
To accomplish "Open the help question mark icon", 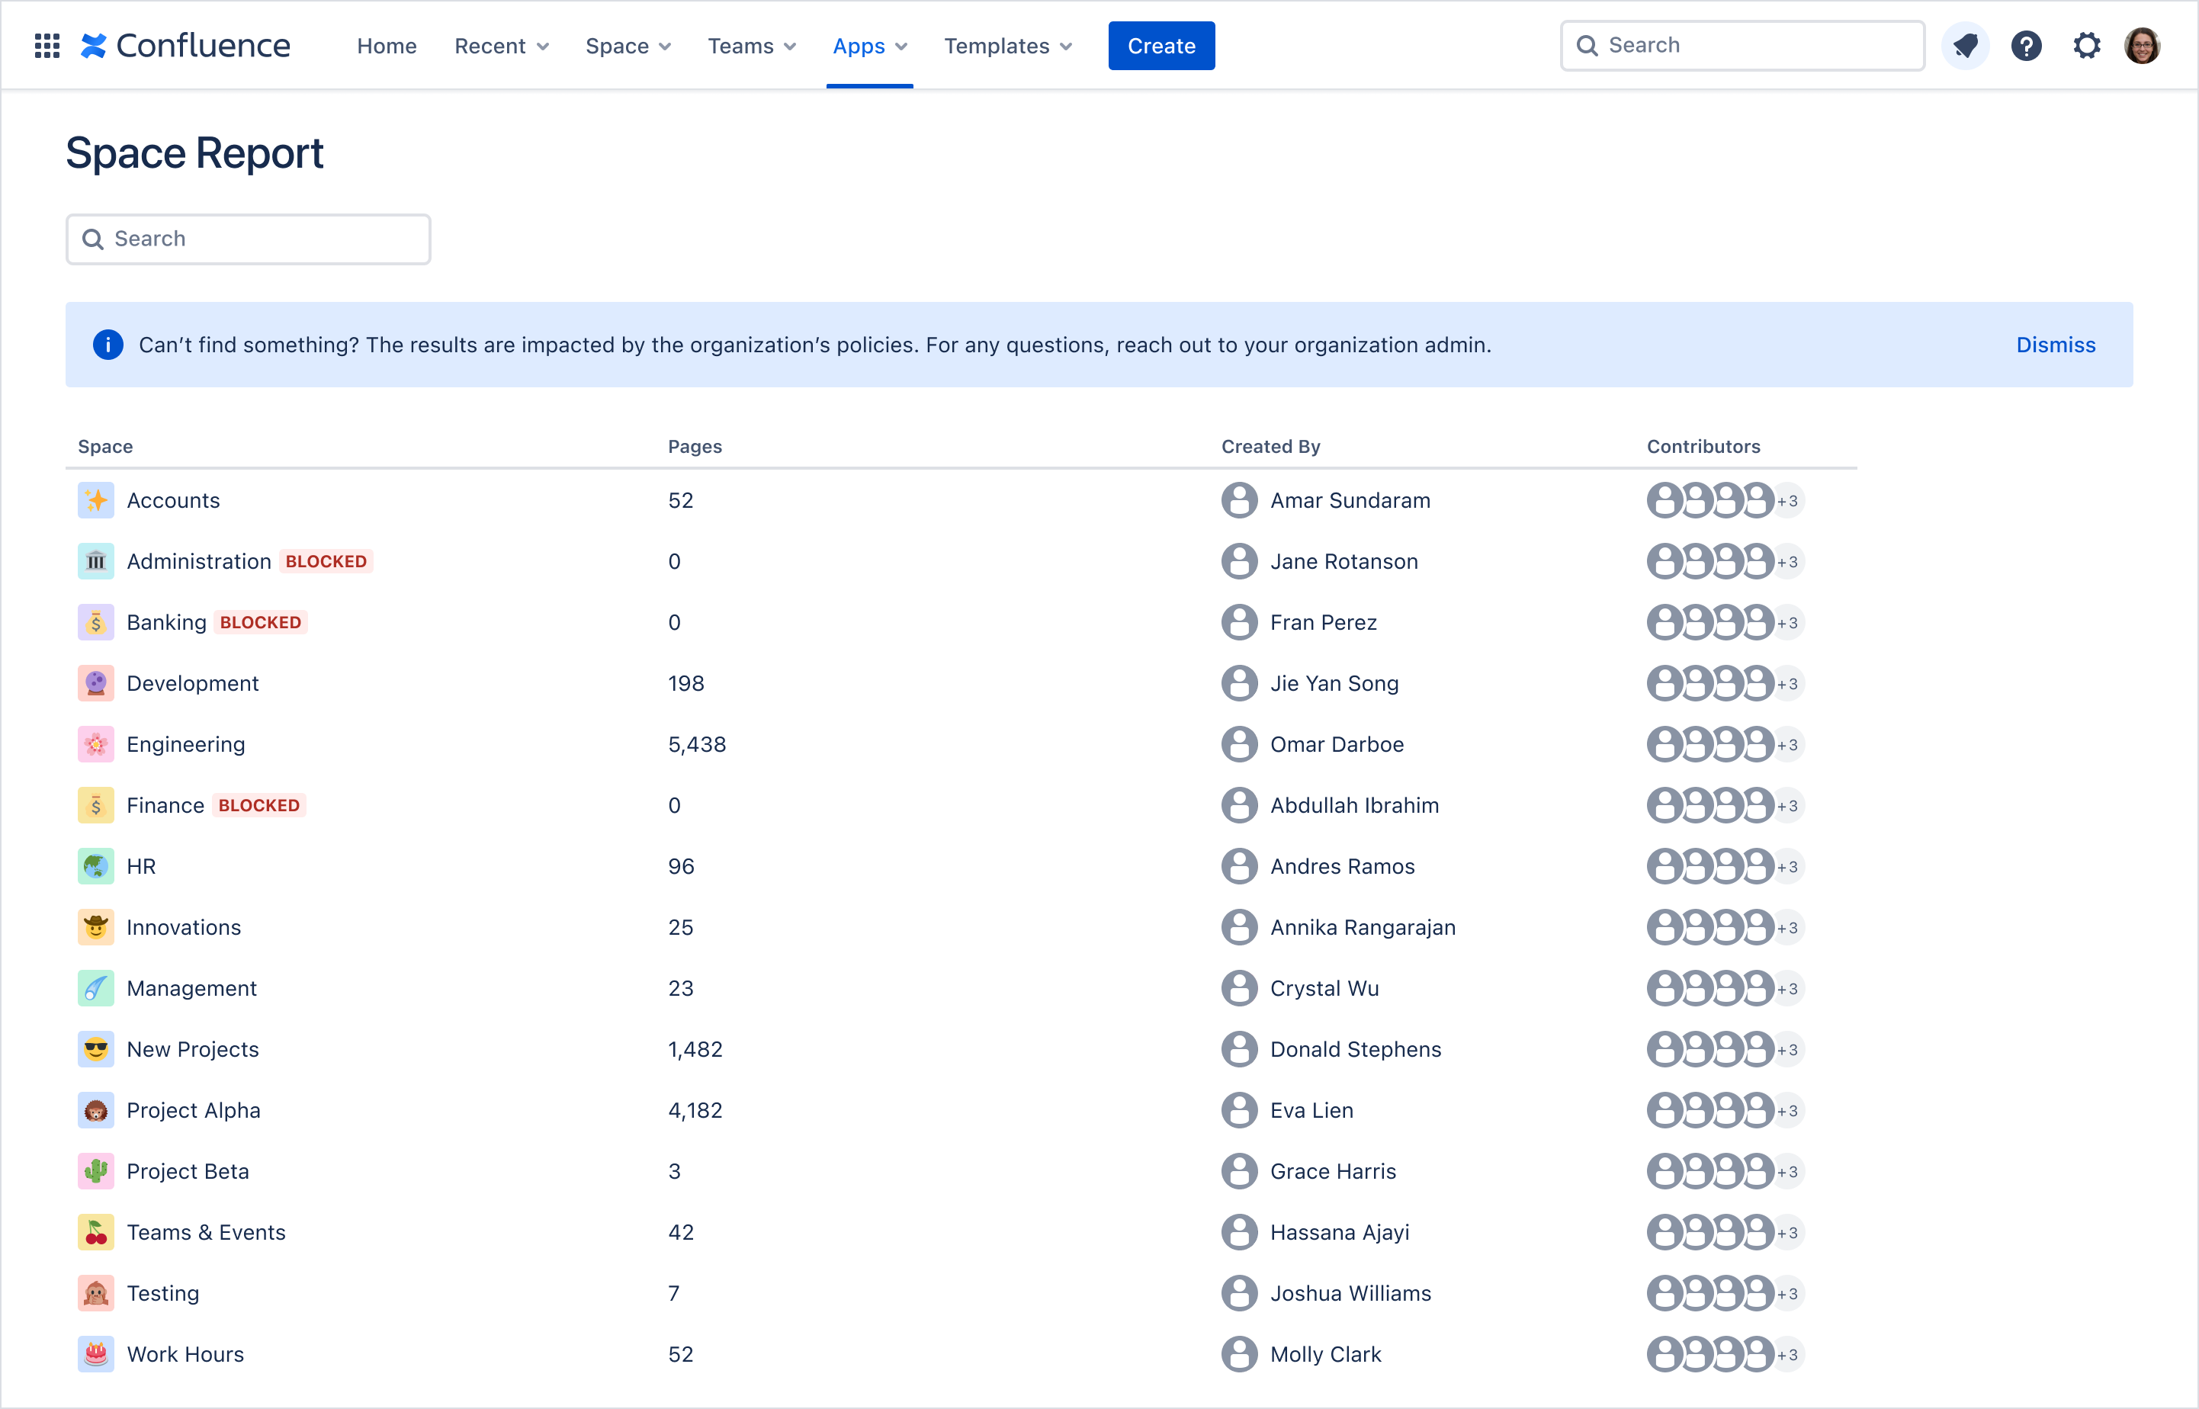I will (x=2026, y=46).
